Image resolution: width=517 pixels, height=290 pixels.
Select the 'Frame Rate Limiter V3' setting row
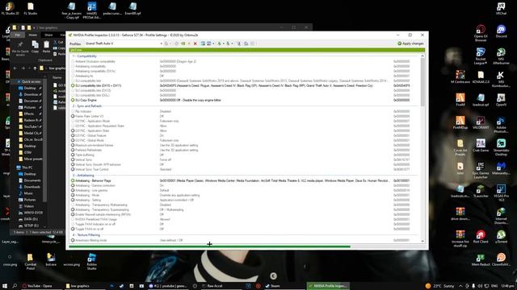click(x=245, y=116)
